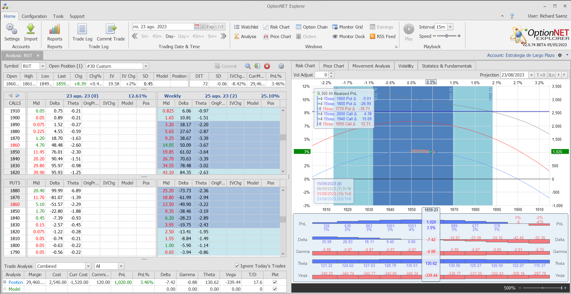Jump back with the double left chevron
571x294 pixels.
(x=135, y=36)
